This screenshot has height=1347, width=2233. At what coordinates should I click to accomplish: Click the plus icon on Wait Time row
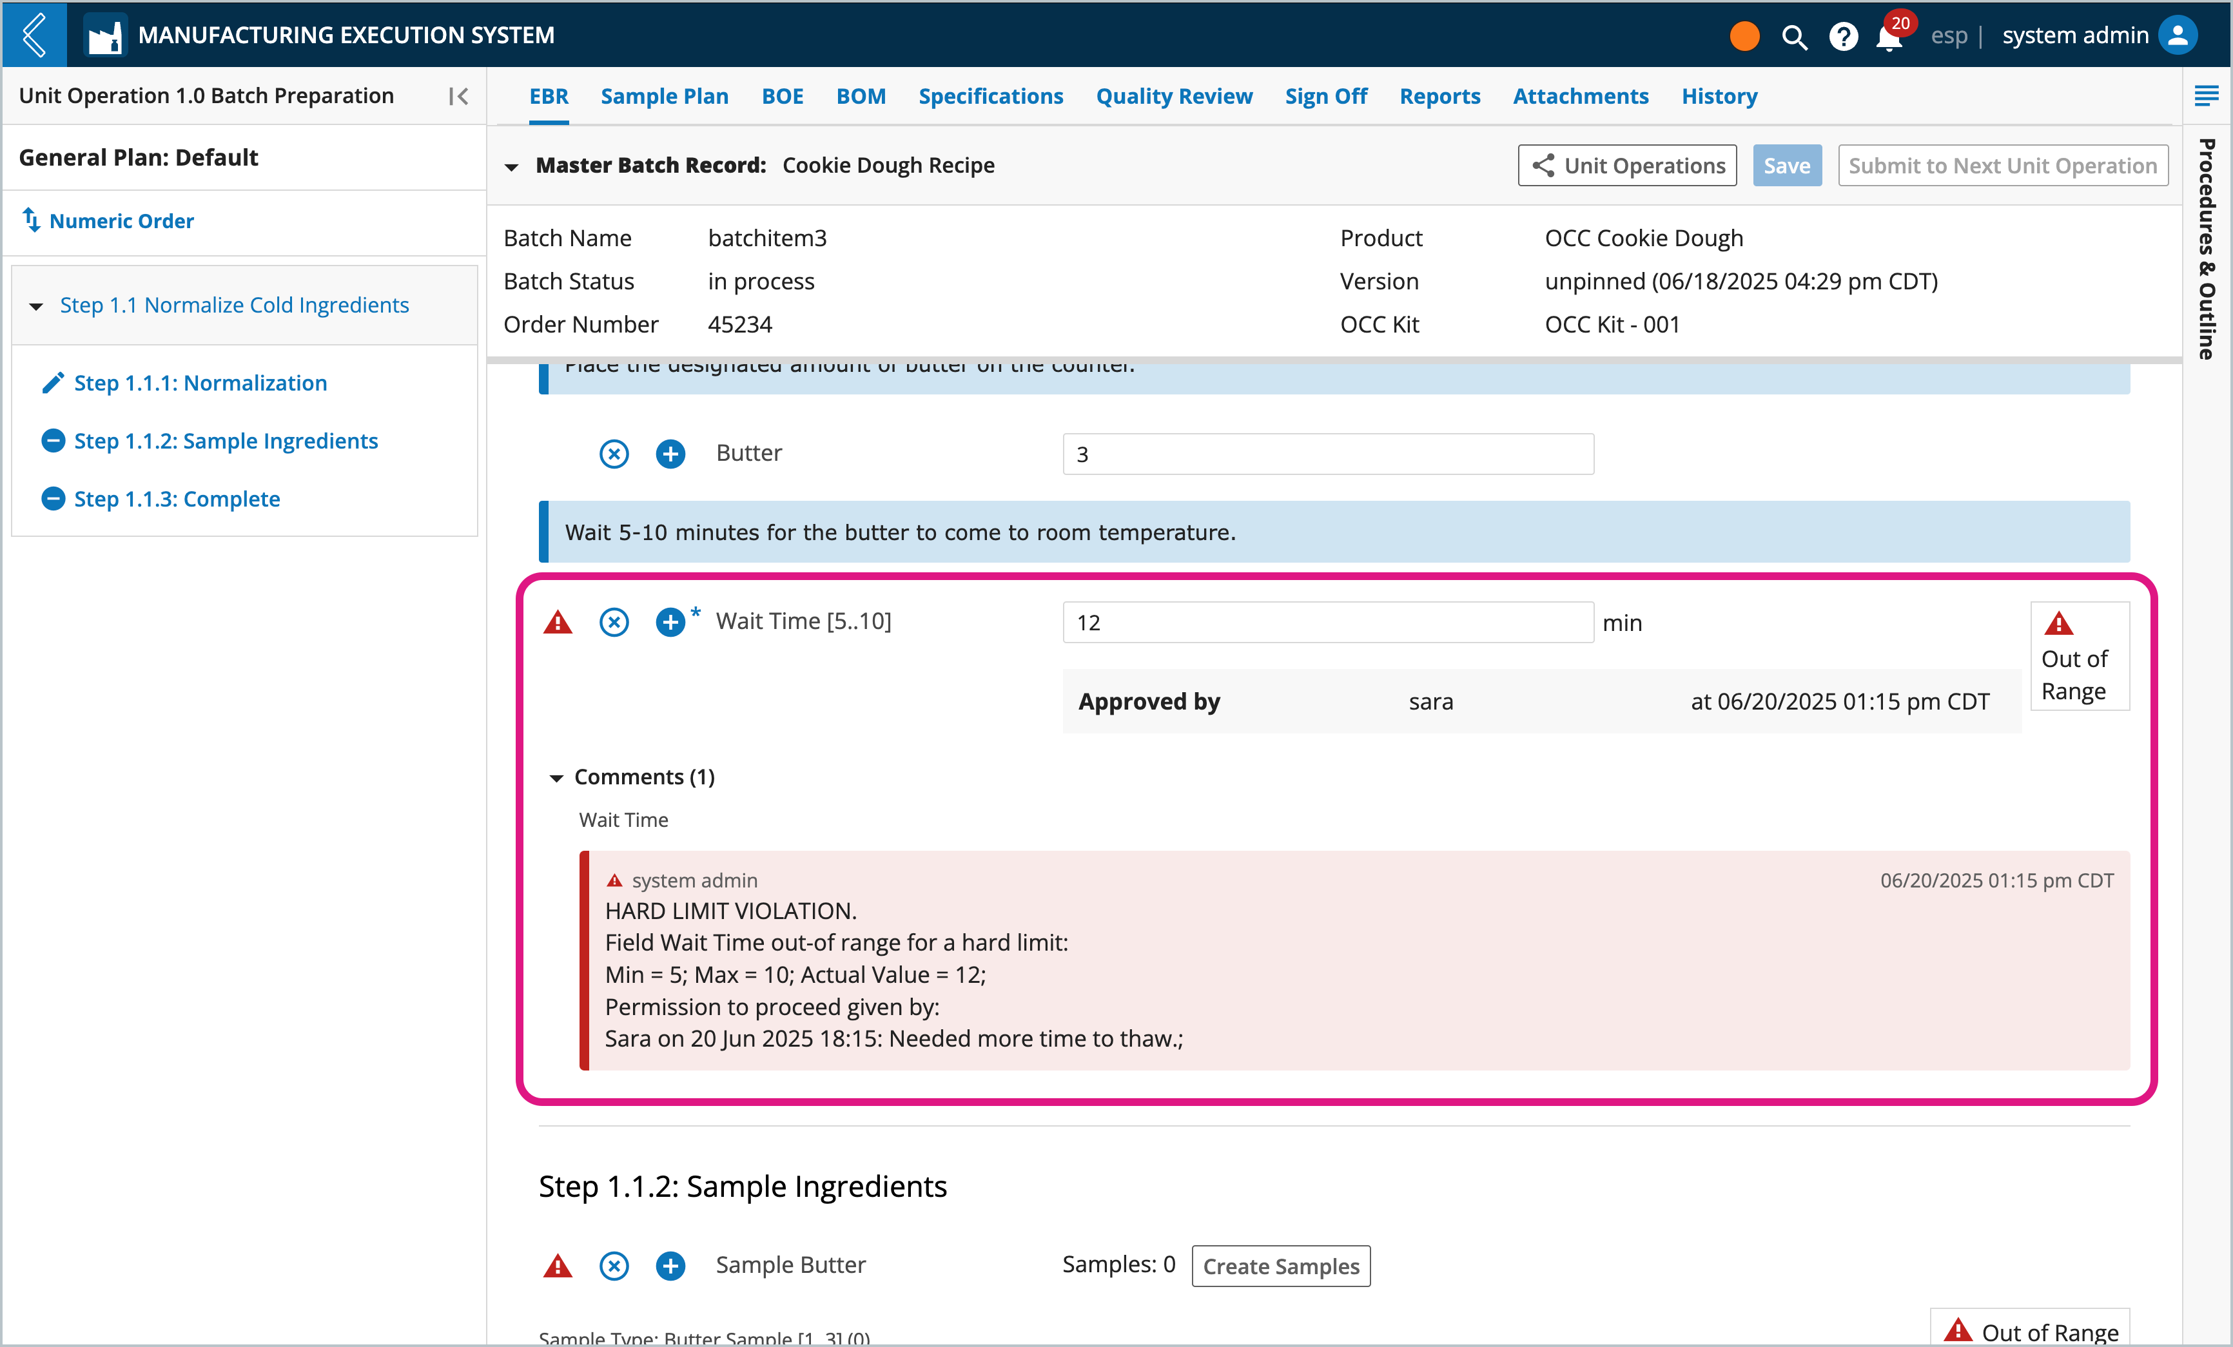tap(670, 623)
